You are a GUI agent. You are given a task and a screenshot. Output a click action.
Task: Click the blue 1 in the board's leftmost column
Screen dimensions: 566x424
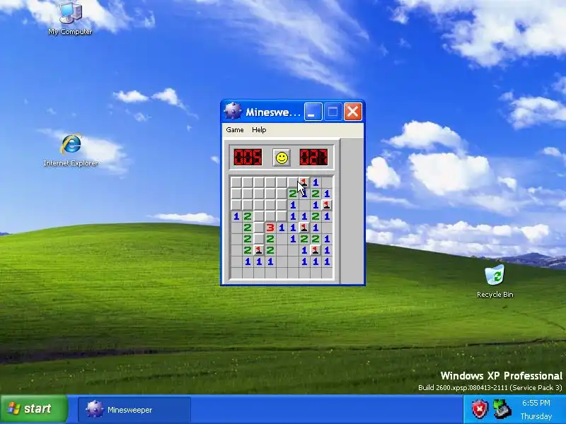click(236, 216)
